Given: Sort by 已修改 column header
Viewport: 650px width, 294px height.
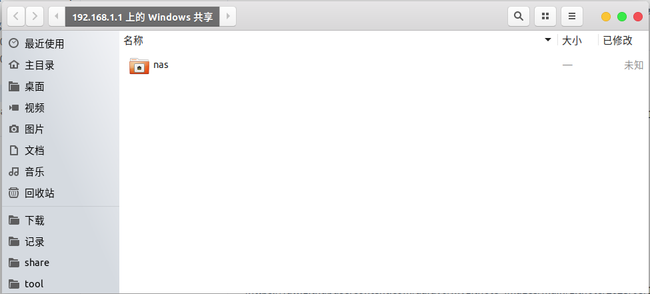Looking at the screenshot, I should tap(617, 40).
